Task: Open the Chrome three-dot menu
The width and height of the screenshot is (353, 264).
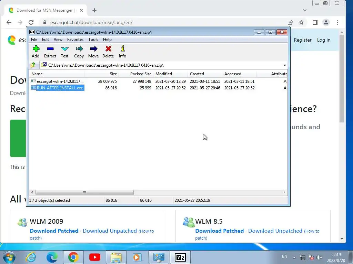Action: pos(337,22)
